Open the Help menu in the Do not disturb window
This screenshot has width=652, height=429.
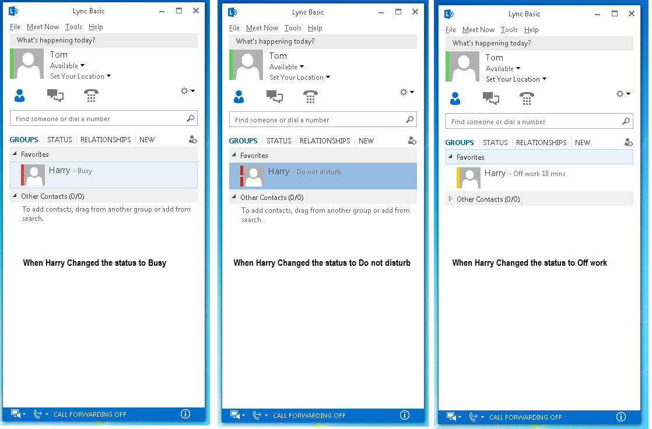(x=315, y=28)
